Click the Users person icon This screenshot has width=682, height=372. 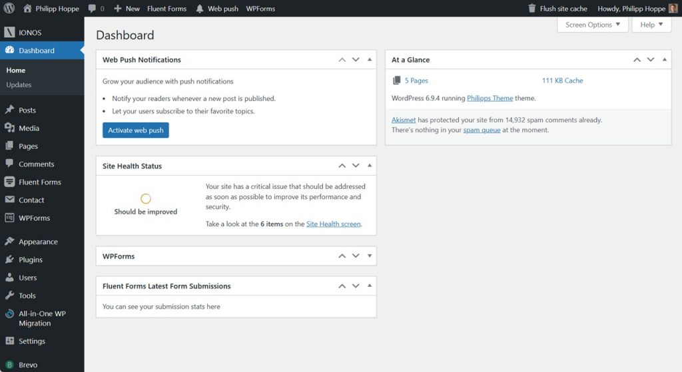(9, 278)
